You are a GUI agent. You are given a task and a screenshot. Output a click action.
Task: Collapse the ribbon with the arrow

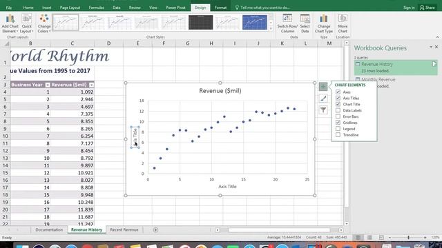pos(437,37)
